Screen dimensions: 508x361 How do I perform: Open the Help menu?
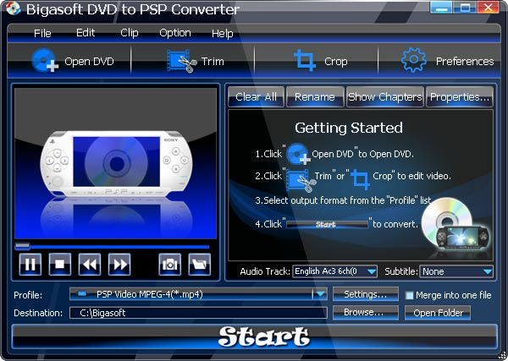(x=222, y=34)
